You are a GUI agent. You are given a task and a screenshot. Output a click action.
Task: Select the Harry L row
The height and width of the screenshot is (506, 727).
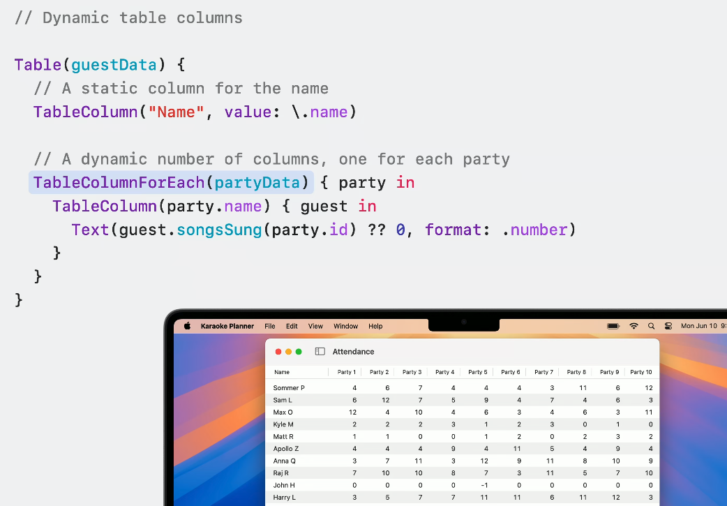click(x=463, y=497)
